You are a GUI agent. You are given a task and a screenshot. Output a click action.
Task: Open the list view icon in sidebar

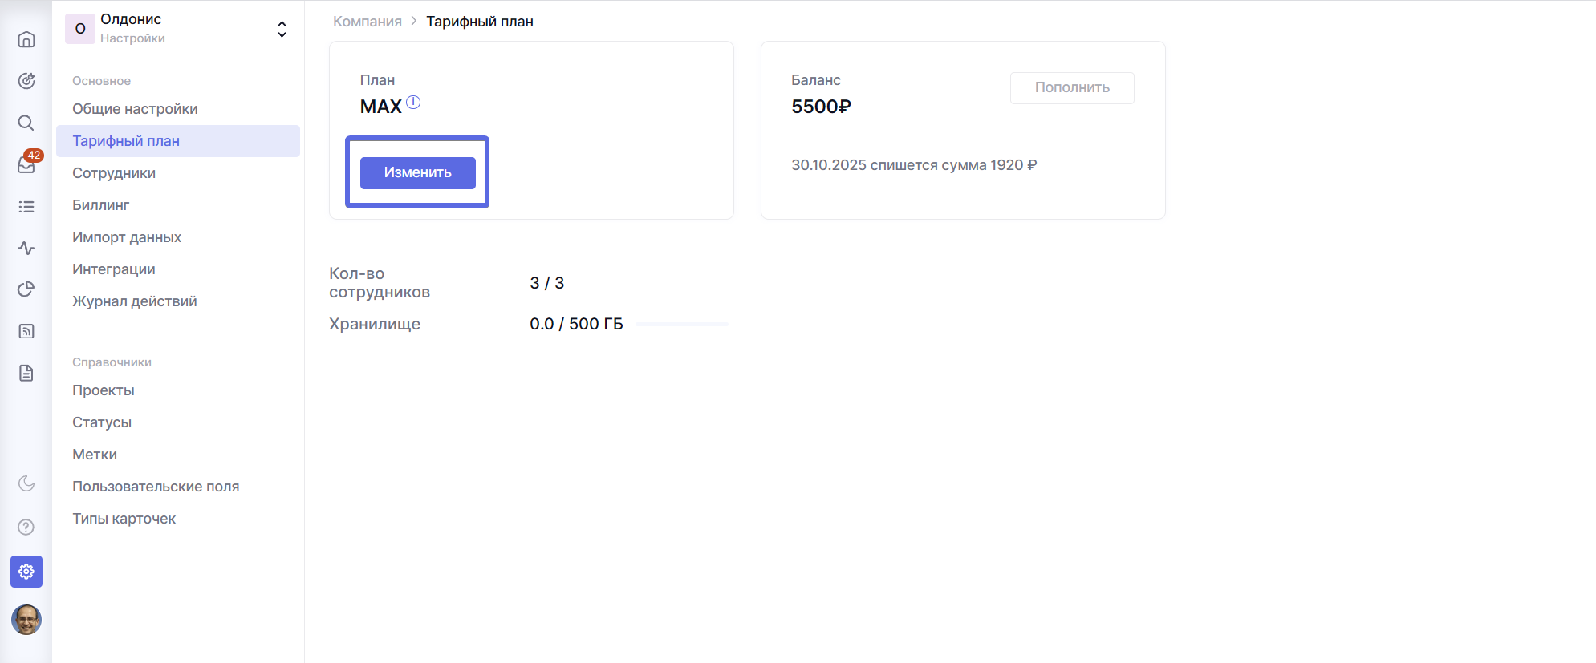coord(26,207)
